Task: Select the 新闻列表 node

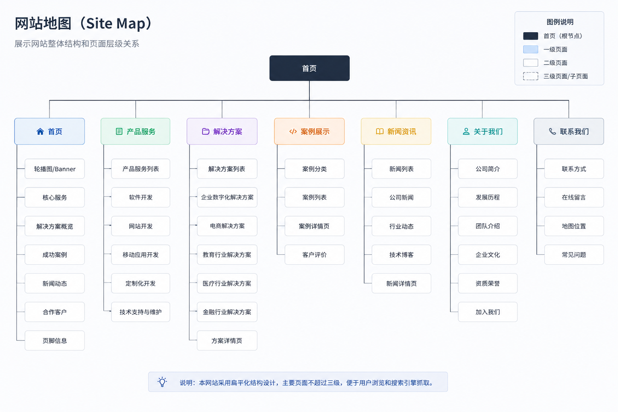Action: (x=402, y=169)
